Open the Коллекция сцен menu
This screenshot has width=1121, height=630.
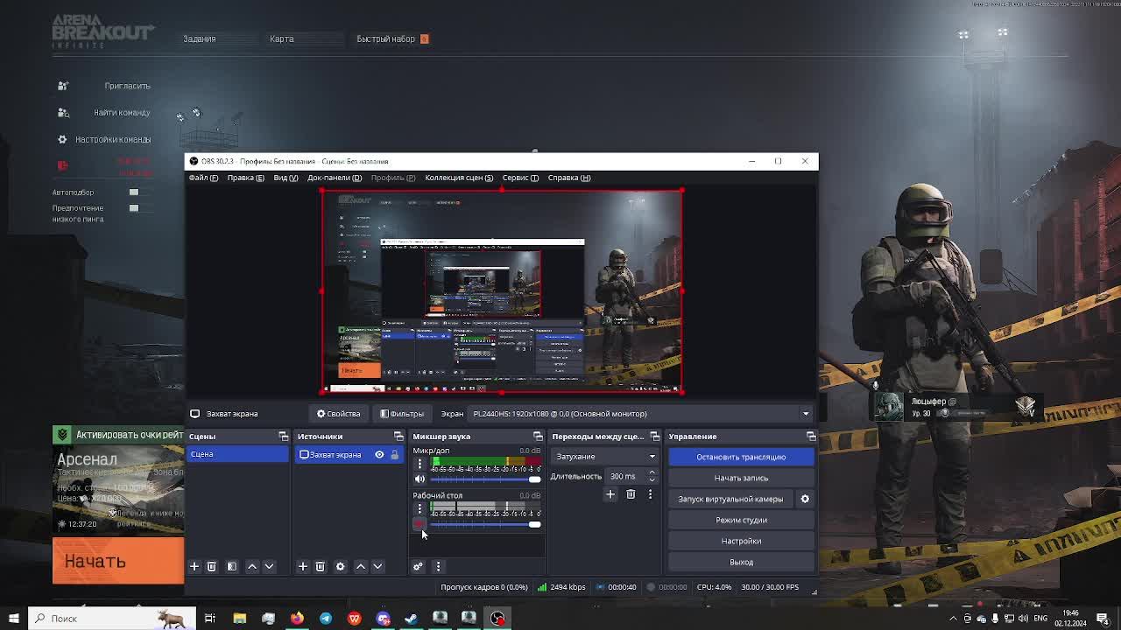[459, 178]
